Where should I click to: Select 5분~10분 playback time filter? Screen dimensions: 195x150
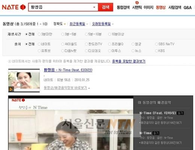pyautogui.click(x=86, y=34)
